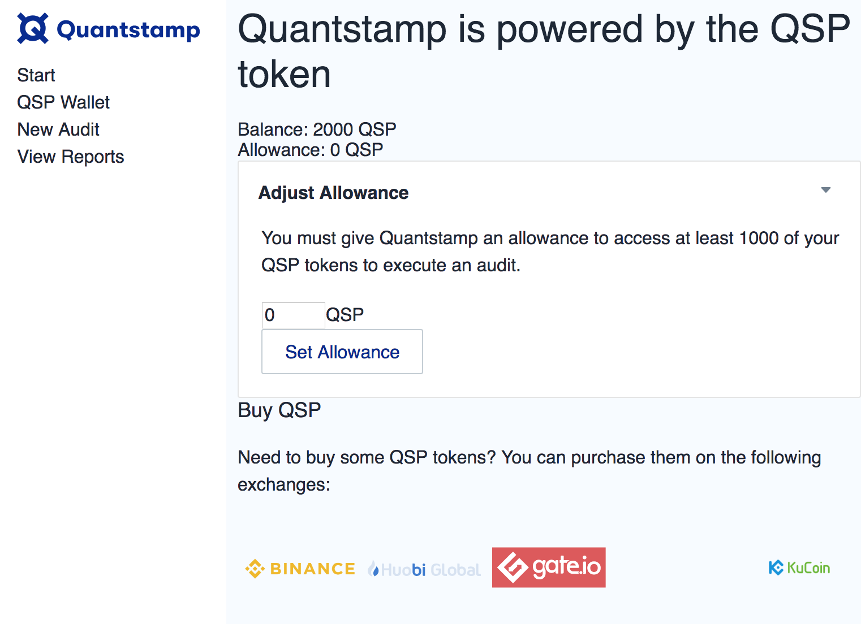Click the Buy QSP heading
Image resolution: width=861 pixels, height=624 pixels.
(x=279, y=410)
